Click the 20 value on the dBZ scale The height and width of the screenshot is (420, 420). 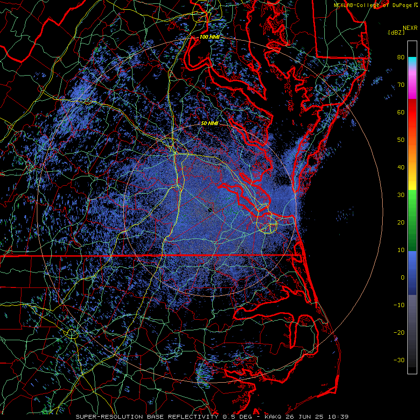401,223
